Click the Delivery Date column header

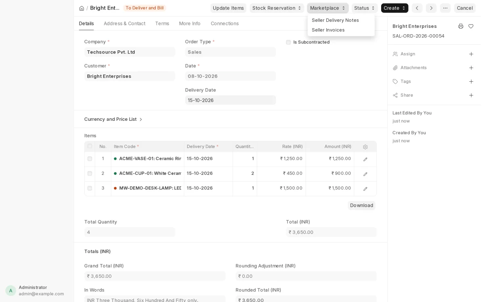(209, 147)
